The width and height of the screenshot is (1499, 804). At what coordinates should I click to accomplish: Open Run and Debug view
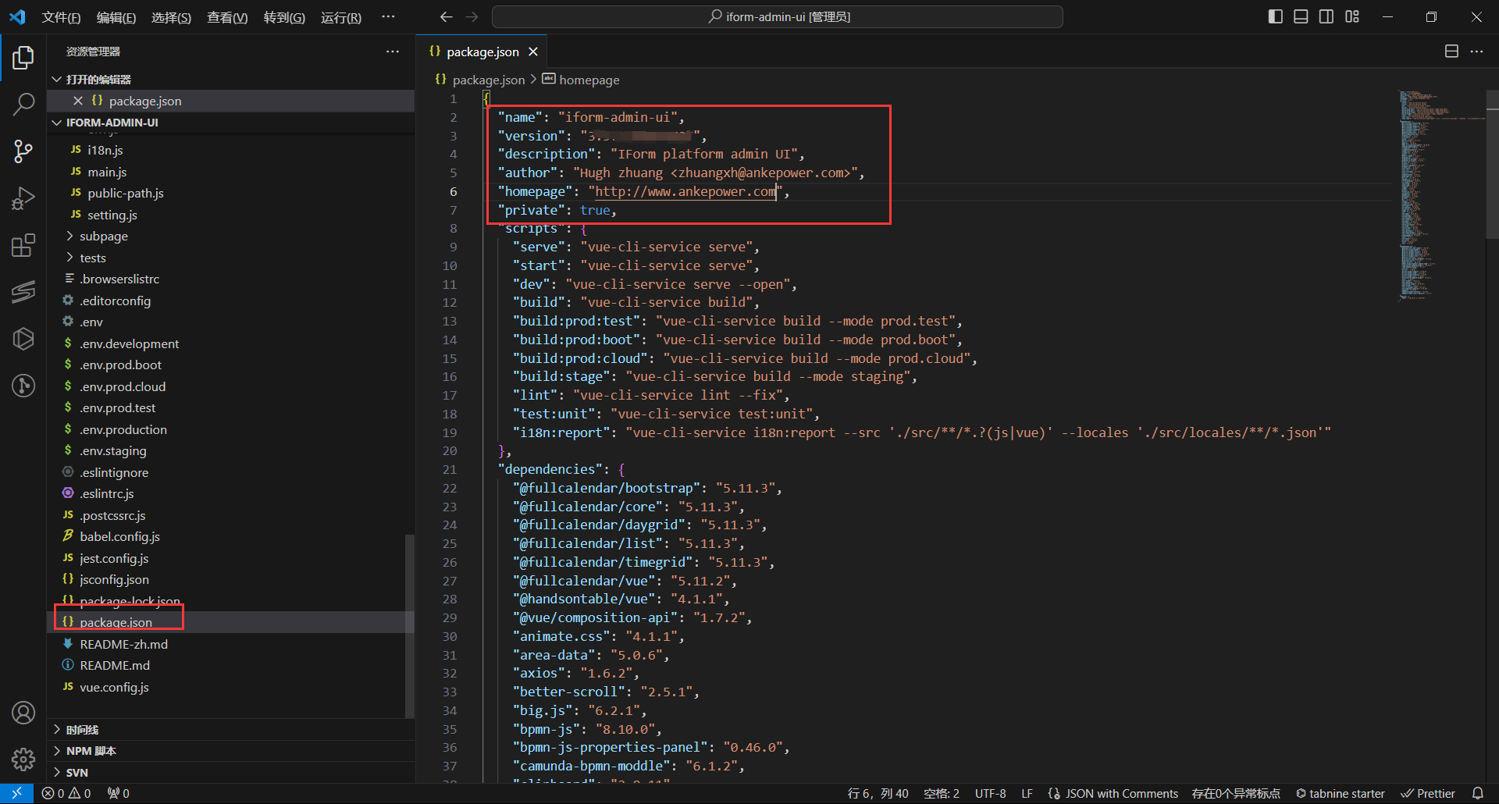point(23,198)
